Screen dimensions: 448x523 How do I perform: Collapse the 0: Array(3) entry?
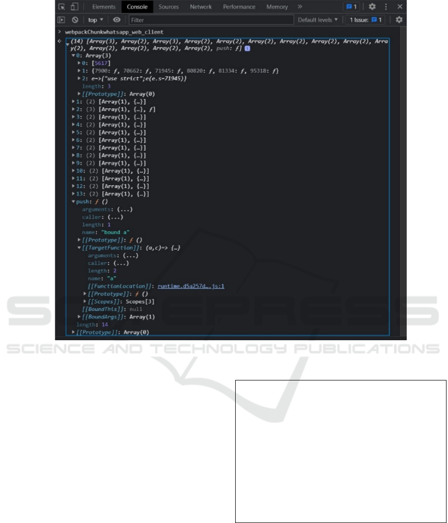click(74, 56)
